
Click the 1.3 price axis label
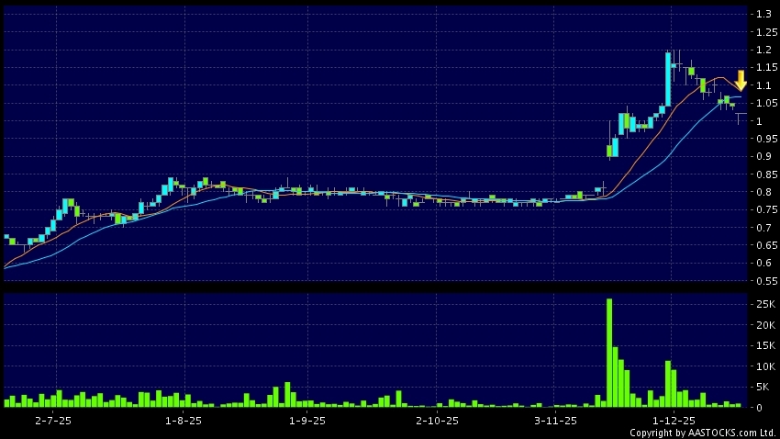coord(762,15)
